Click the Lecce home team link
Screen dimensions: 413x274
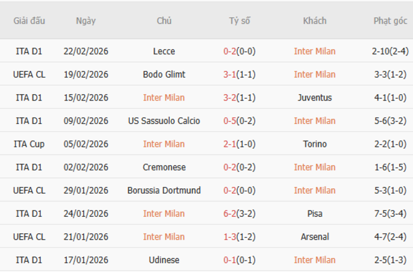(164, 51)
